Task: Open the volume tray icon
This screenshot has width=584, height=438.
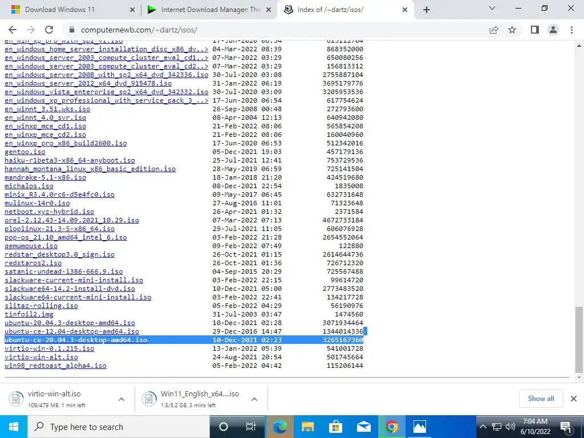Action: pos(510,427)
